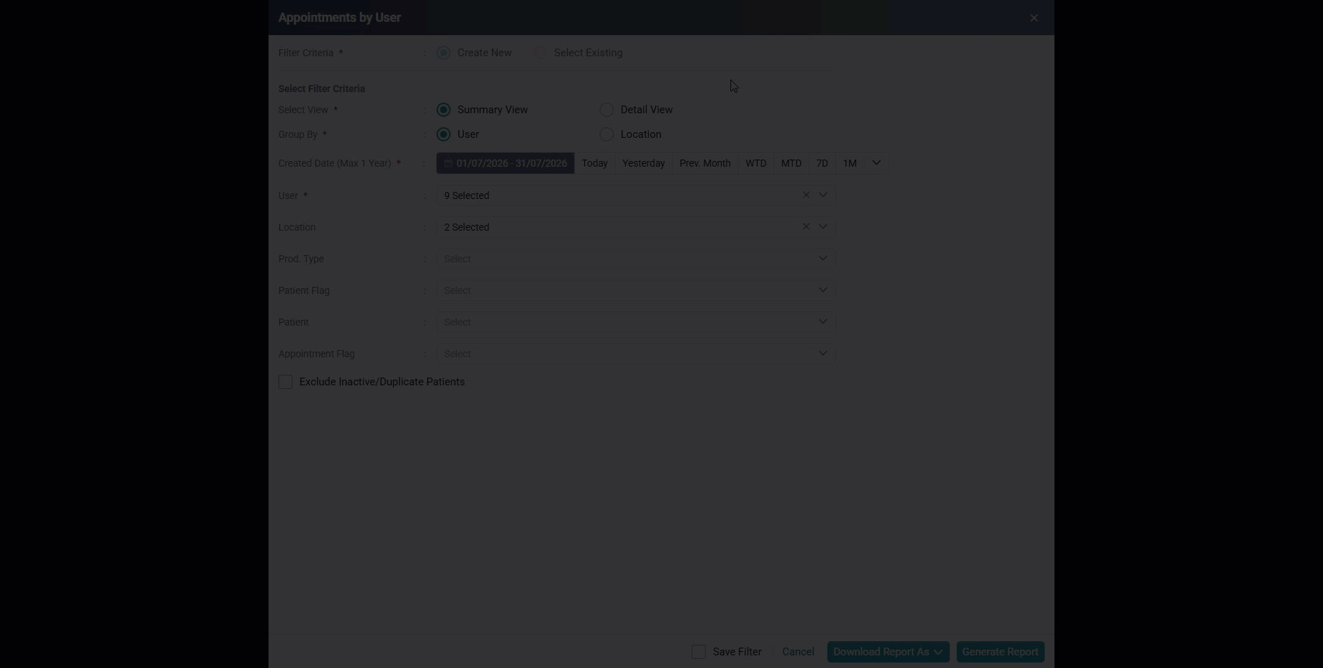The width and height of the screenshot is (1323, 668).
Task: Click Generate Report button
Action: coord(1000,652)
